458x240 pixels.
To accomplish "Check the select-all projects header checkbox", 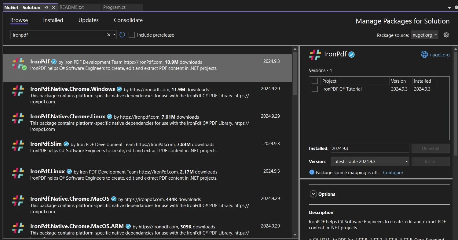I will coord(315,81).
